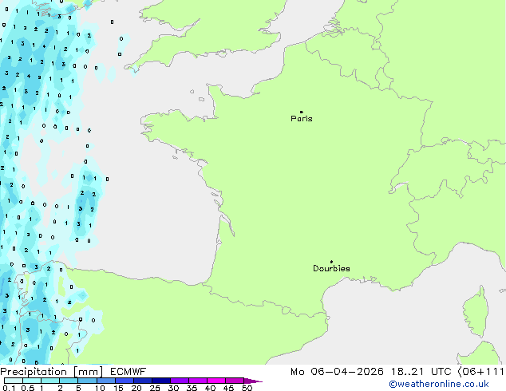The height and width of the screenshot is (391, 506).
Task: Click the purple 30–35 mm swatch
Action: point(179,381)
